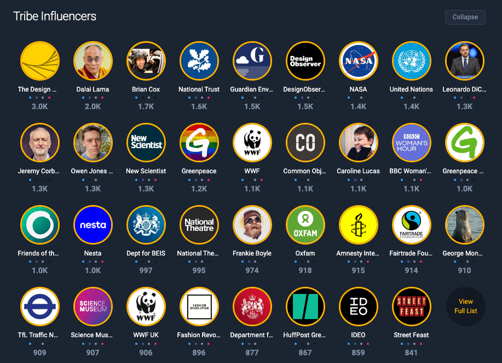This screenshot has width=502, height=363.
Task: Select the Frankie Boyle profile picture
Action: [252, 225]
